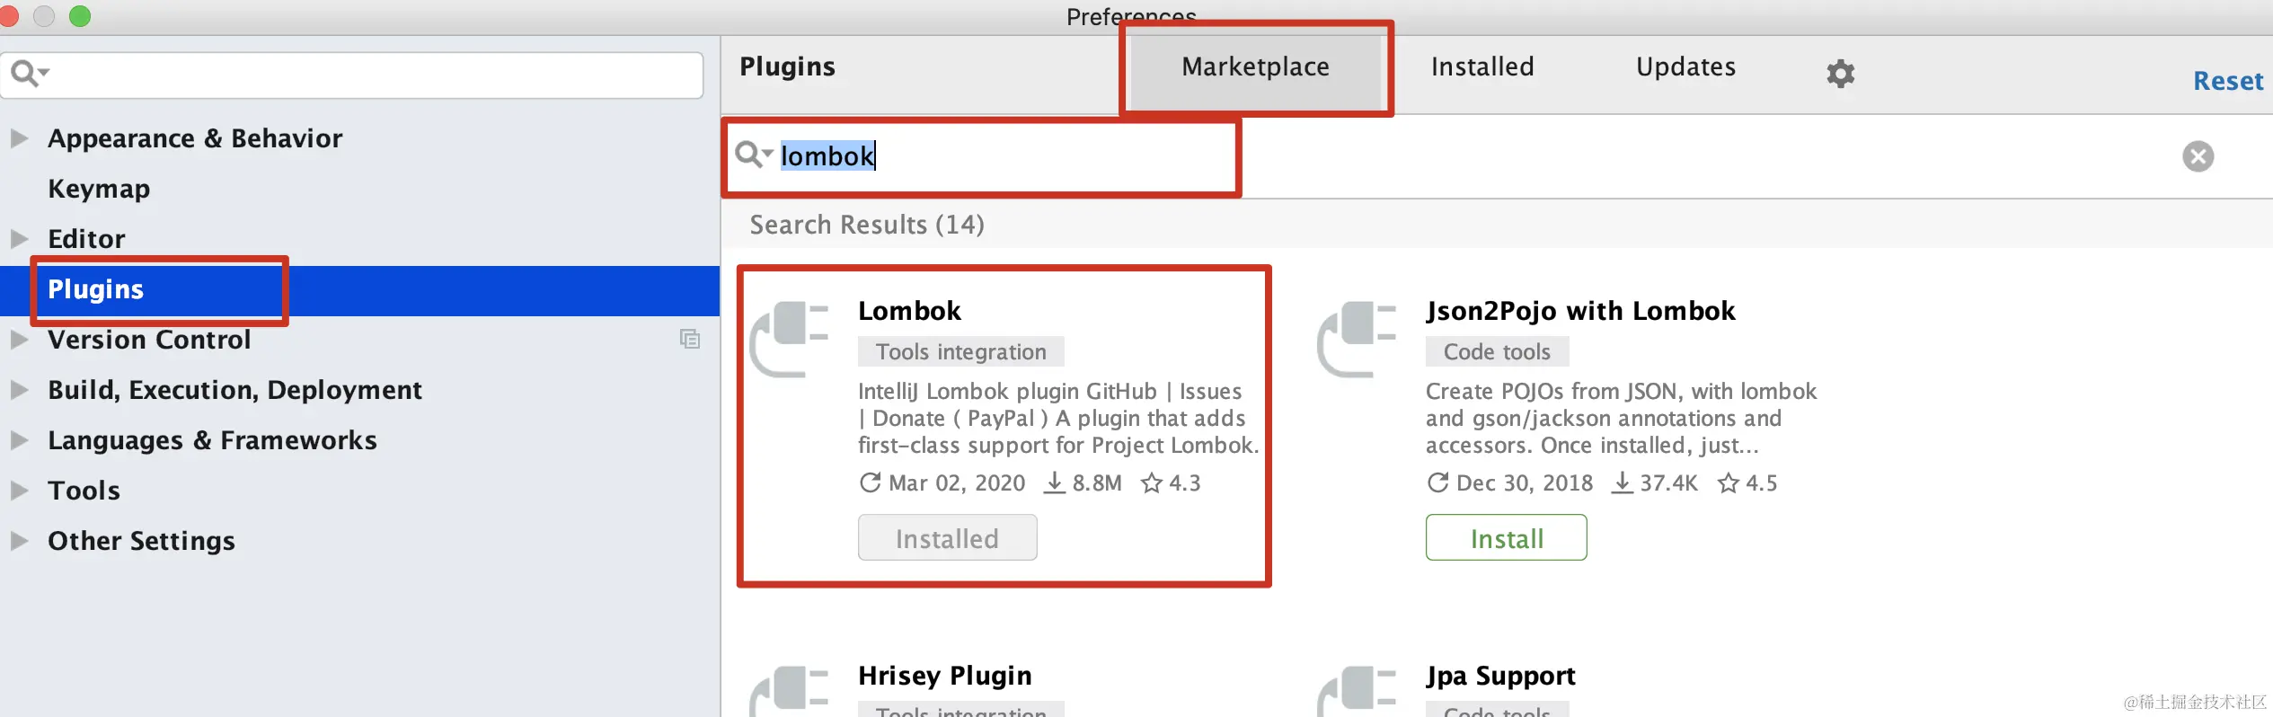The width and height of the screenshot is (2273, 717).
Task: Open the Updates tab
Action: click(1685, 67)
